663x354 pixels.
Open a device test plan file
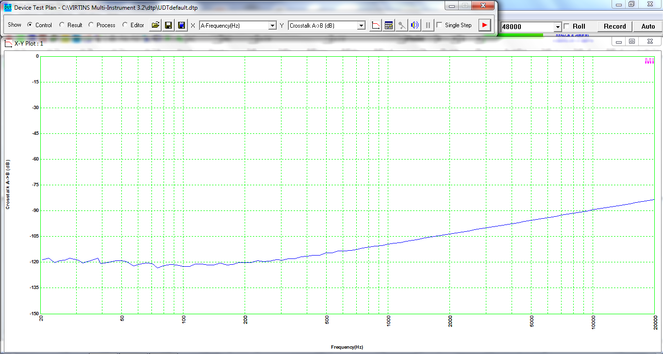point(155,25)
